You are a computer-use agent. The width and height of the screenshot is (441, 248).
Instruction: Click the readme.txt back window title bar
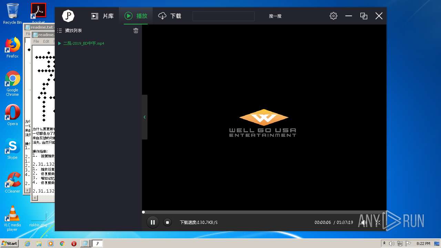click(39, 27)
